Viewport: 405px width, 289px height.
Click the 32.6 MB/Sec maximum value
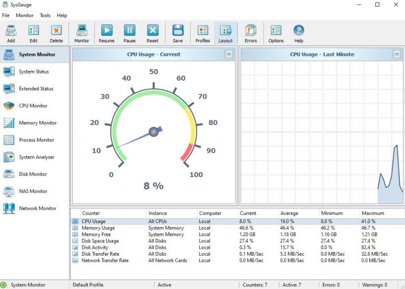(374, 254)
